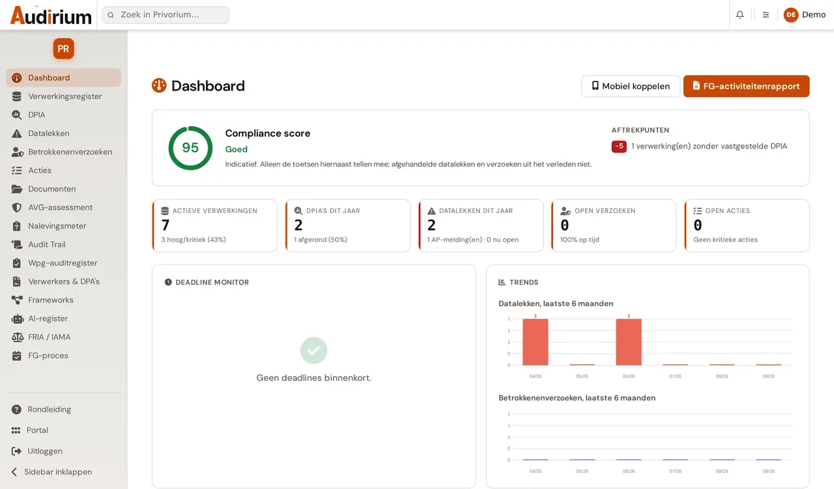Click the Betrokkenenverzoeken person icon

(x=17, y=152)
